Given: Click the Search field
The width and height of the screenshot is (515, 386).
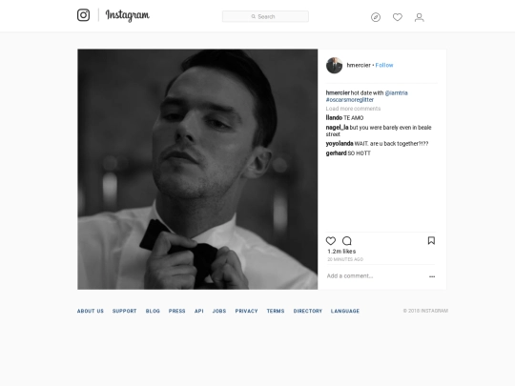Looking at the screenshot, I should pos(265,16).
